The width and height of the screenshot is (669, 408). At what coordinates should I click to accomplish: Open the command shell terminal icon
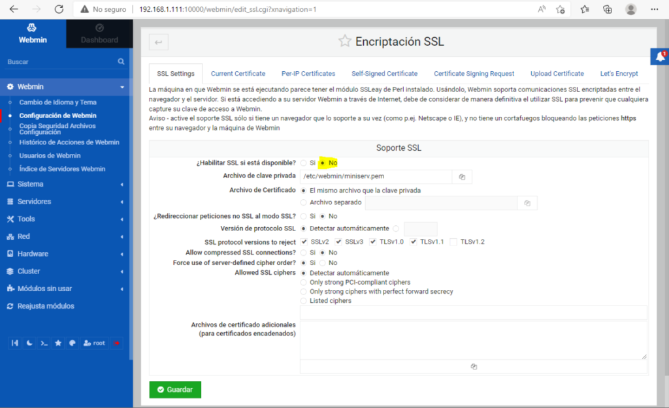44,343
